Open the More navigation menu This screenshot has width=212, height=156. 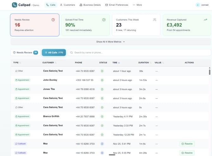[x=137, y=5]
